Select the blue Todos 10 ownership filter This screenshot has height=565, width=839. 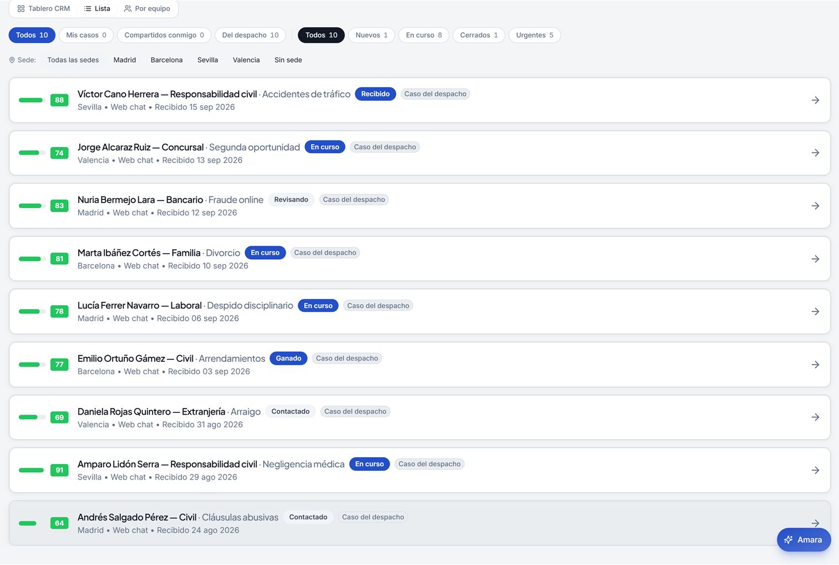[32, 35]
